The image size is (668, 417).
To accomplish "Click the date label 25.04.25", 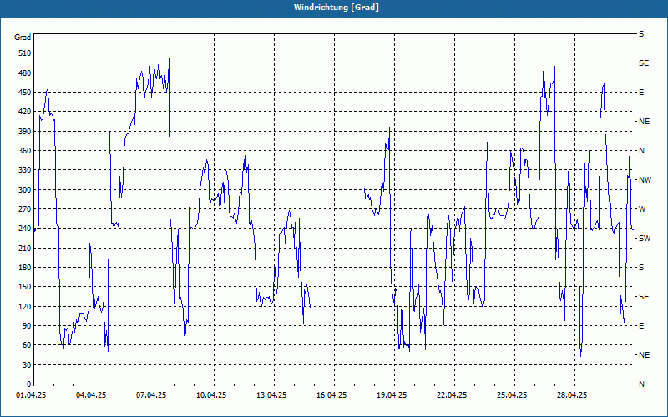I will click(x=512, y=395).
